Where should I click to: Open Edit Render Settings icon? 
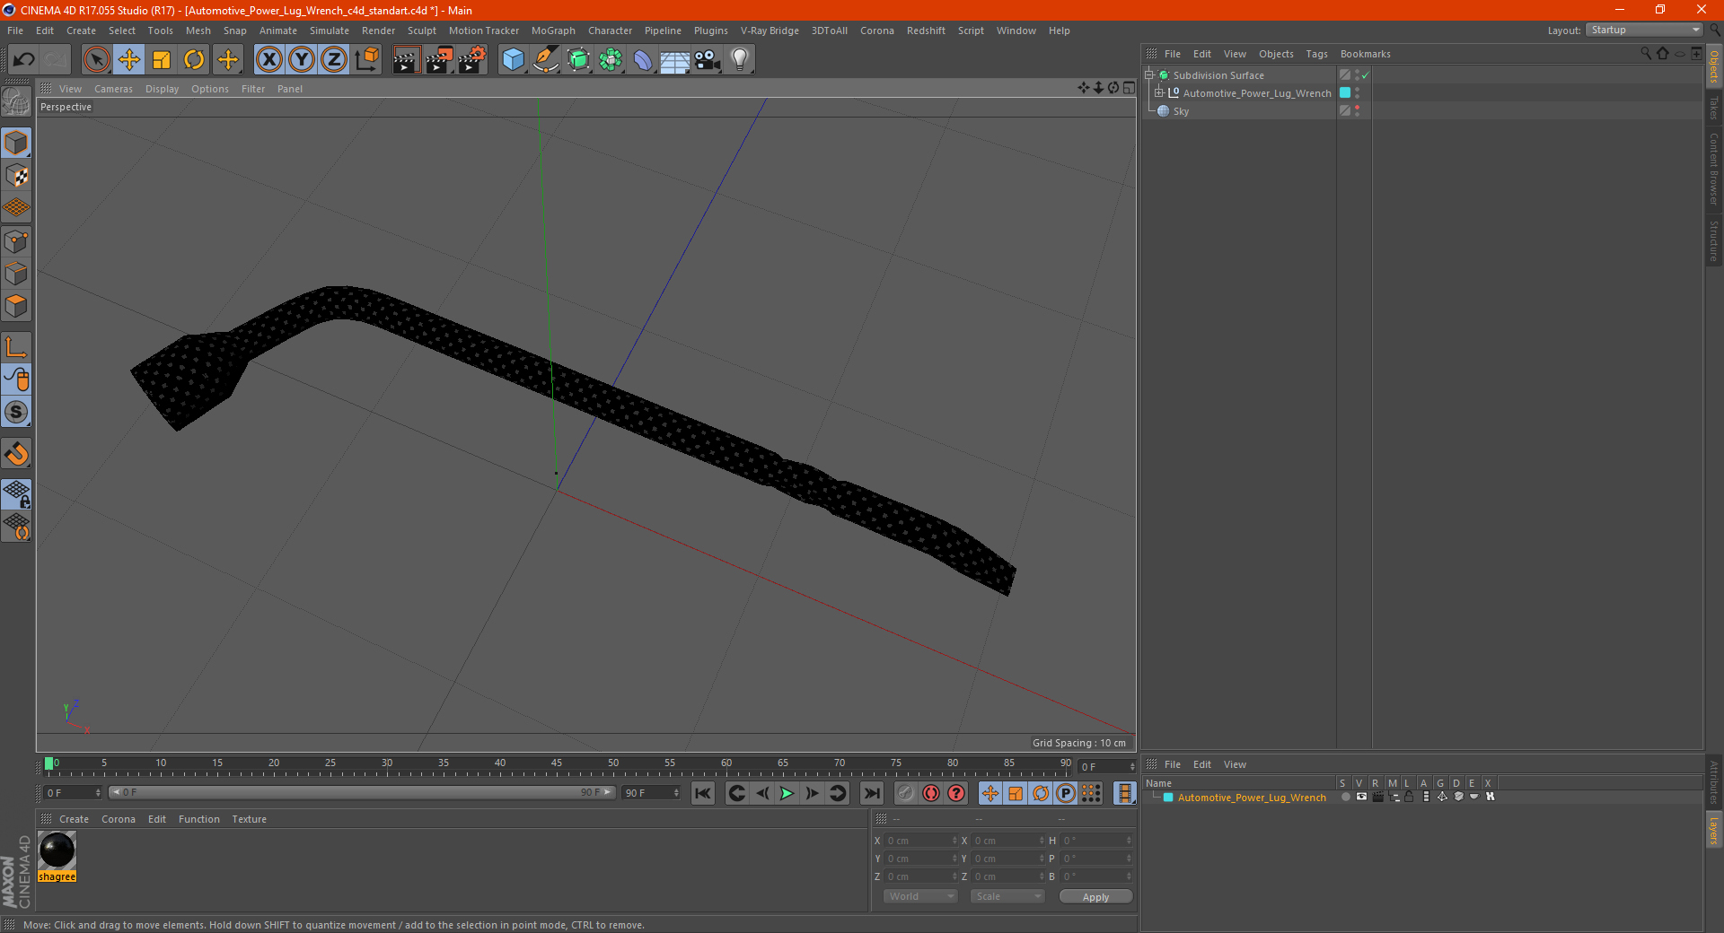tap(471, 60)
